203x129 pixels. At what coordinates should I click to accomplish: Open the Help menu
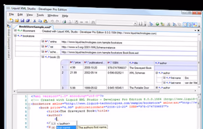65,16
